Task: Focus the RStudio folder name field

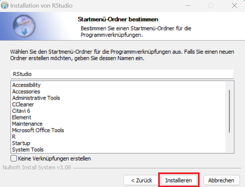Action: (x=122, y=74)
